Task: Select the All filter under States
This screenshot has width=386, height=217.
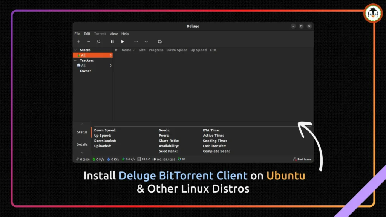Action: (x=83, y=55)
